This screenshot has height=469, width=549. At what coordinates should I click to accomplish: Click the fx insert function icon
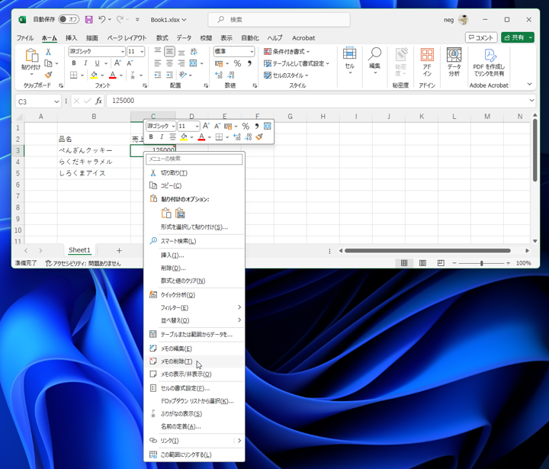coord(98,101)
